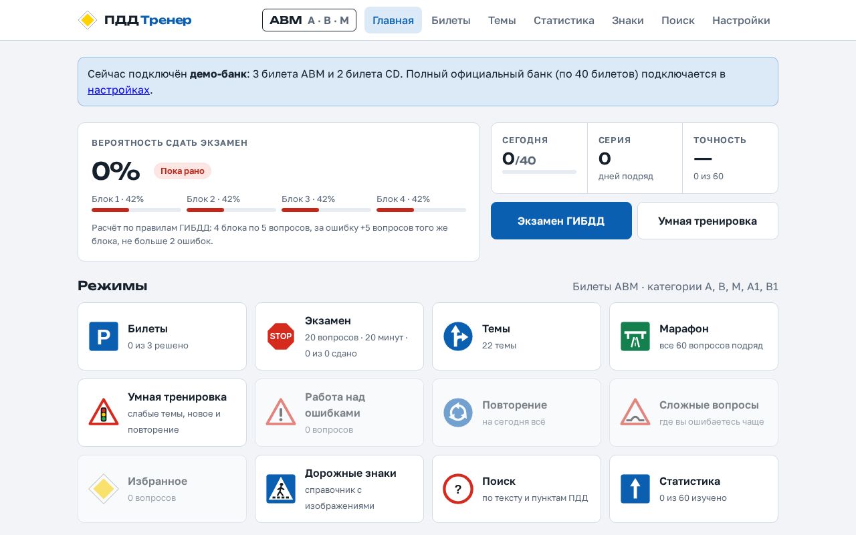This screenshot has width=856, height=535.
Task: Follow the настройках link in the banner
Action: tap(118, 90)
